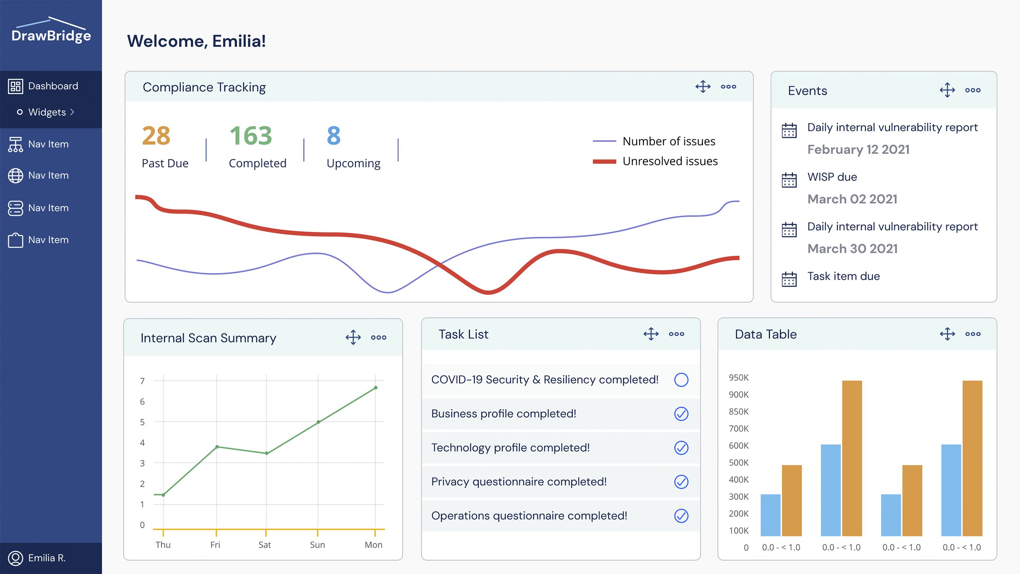Image resolution: width=1020 pixels, height=574 pixels.
Task: Click the Thu label on the scan chart axis
Action: (163, 545)
